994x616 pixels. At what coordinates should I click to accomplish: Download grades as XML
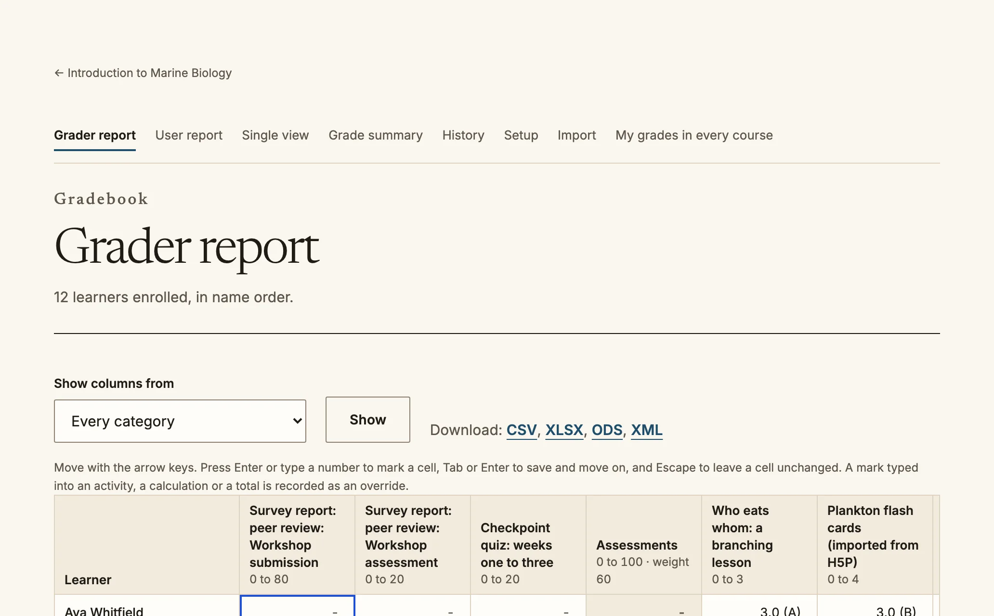647,430
